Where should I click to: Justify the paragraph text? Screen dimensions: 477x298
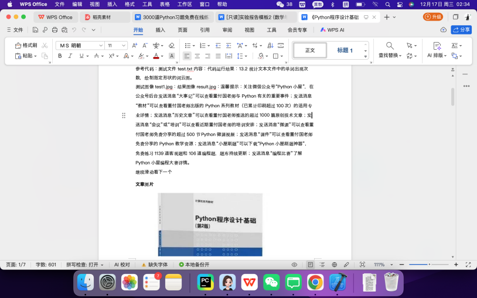pyautogui.click(x=218, y=56)
